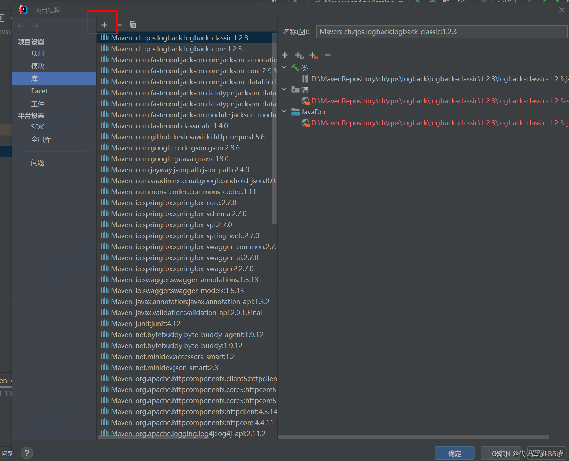The width and height of the screenshot is (569, 461).
Task: Open help with question mark button
Action: (27, 453)
